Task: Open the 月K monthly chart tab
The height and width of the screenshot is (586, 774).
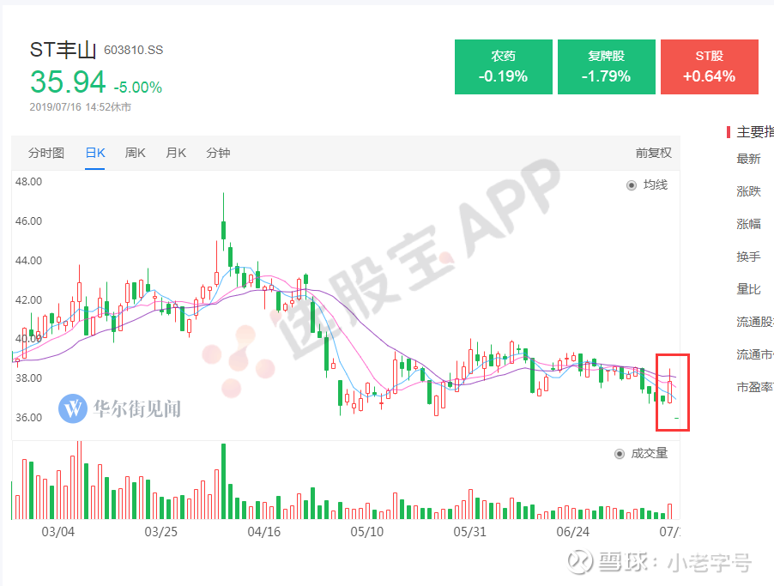Action: point(176,153)
